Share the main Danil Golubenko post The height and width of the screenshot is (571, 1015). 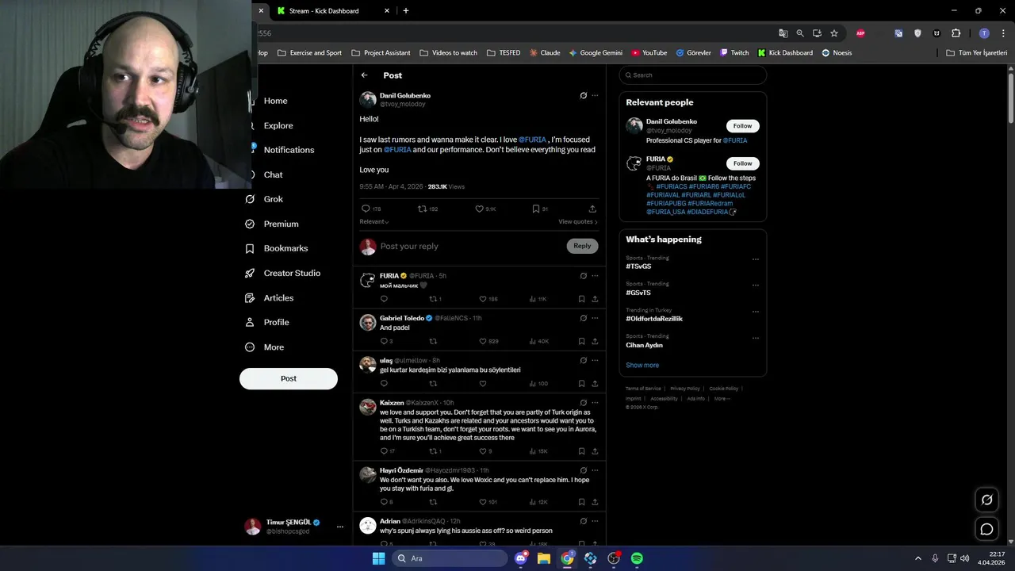(x=592, y=209)
